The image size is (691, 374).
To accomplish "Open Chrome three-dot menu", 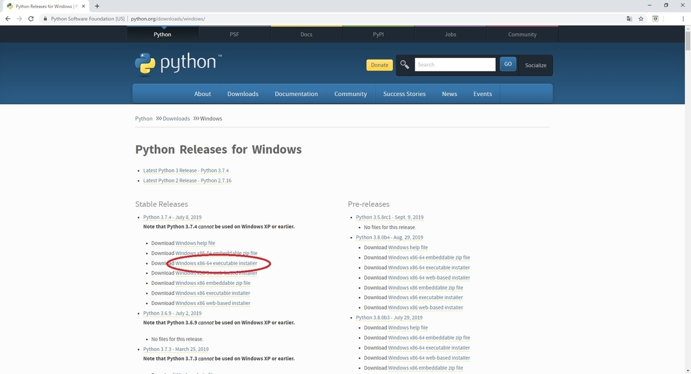I will click(682, 18).
